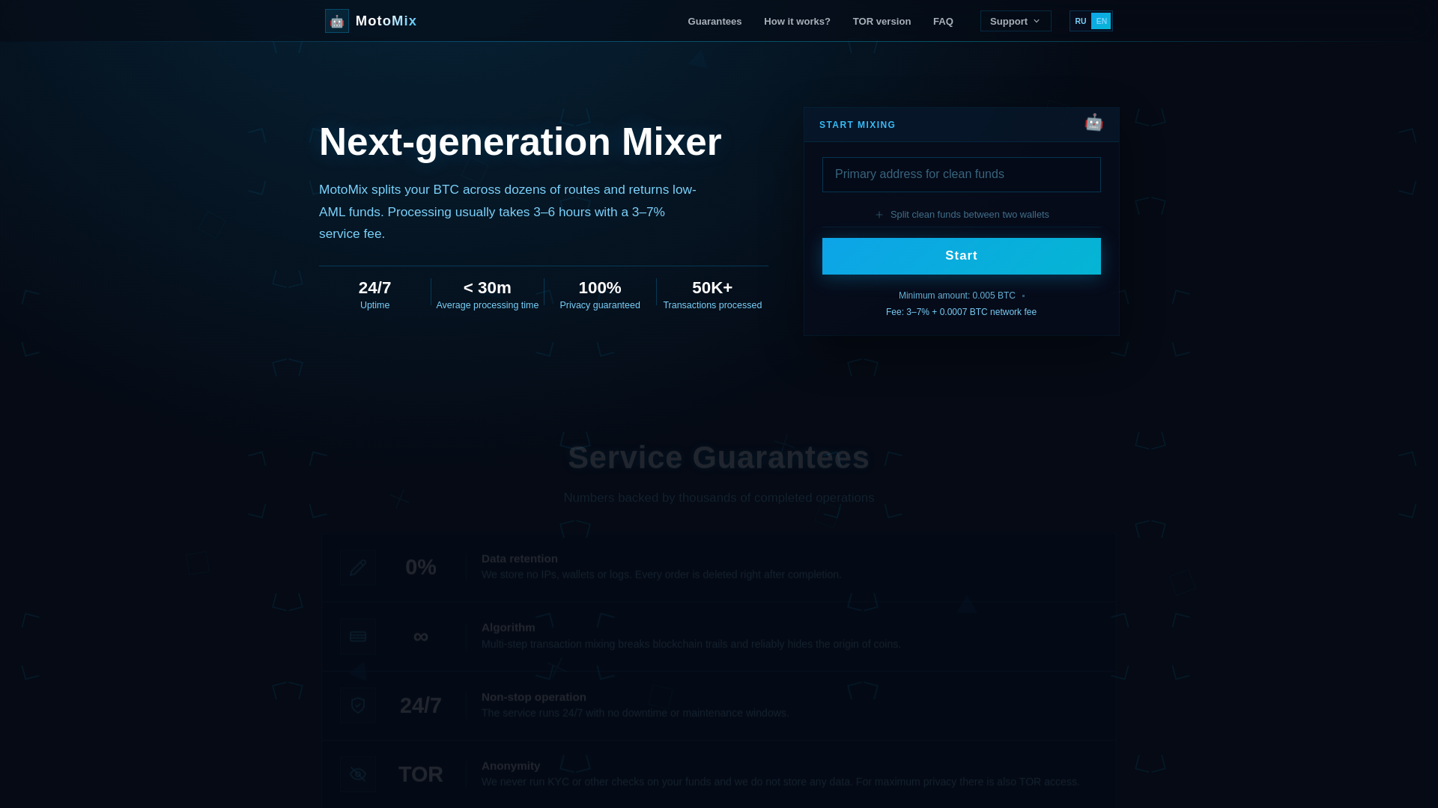Open How it works? navigation link
The height and width of the screenshot is (808, 1438).
pyautogui.click(x=797, y=21)
